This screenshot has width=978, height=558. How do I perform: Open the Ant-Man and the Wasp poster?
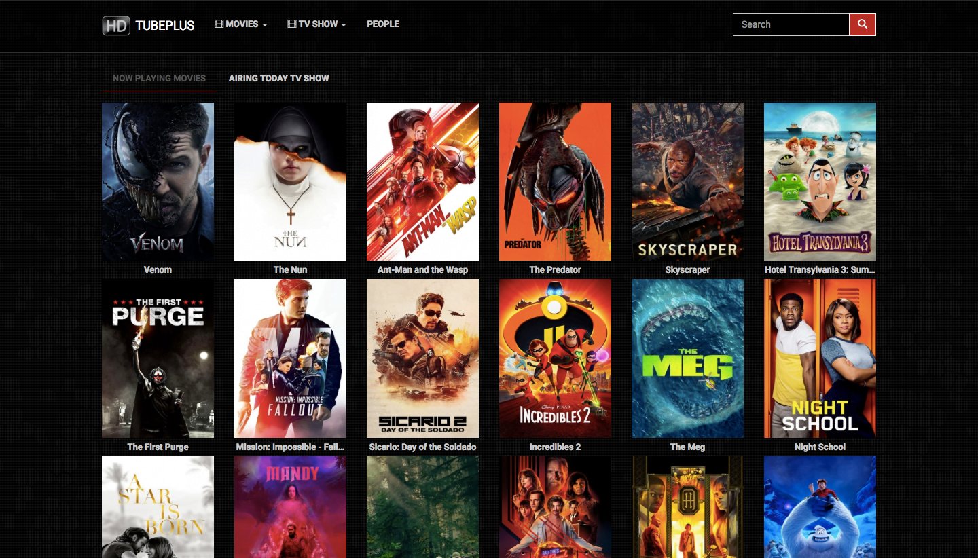[x=422, y=181]
